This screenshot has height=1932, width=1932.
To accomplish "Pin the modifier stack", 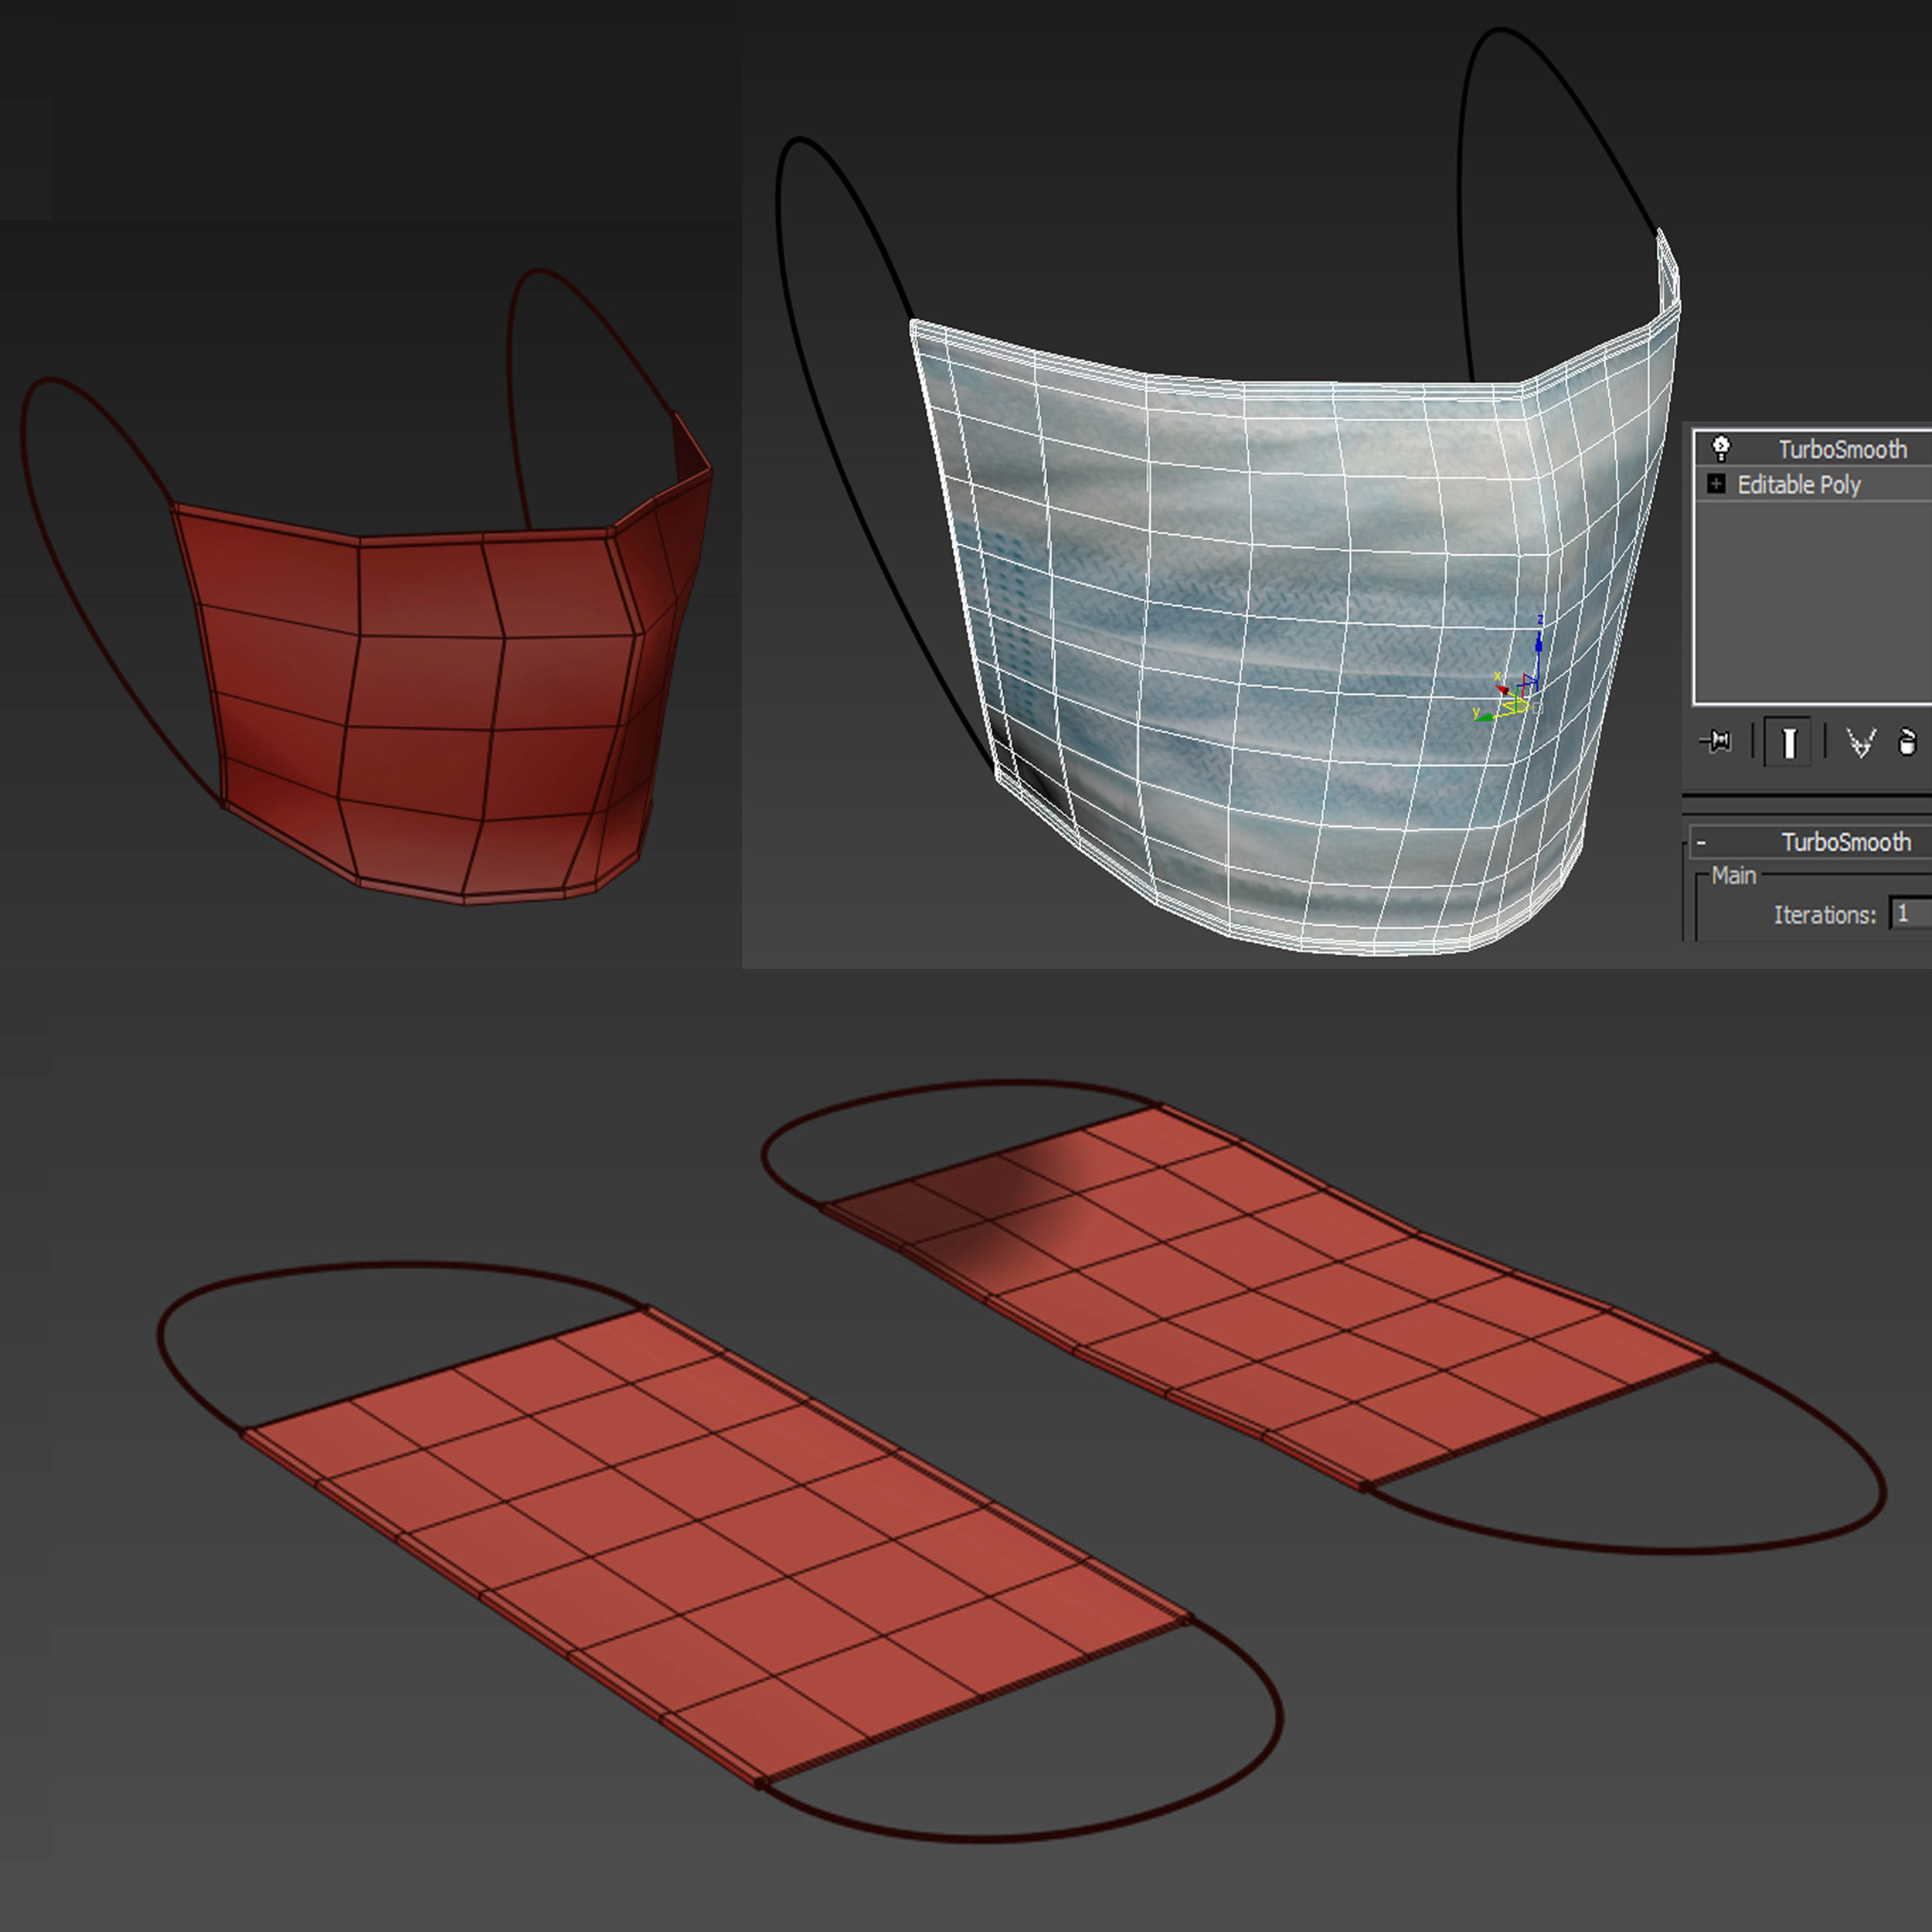I will tap(1719, 742).
